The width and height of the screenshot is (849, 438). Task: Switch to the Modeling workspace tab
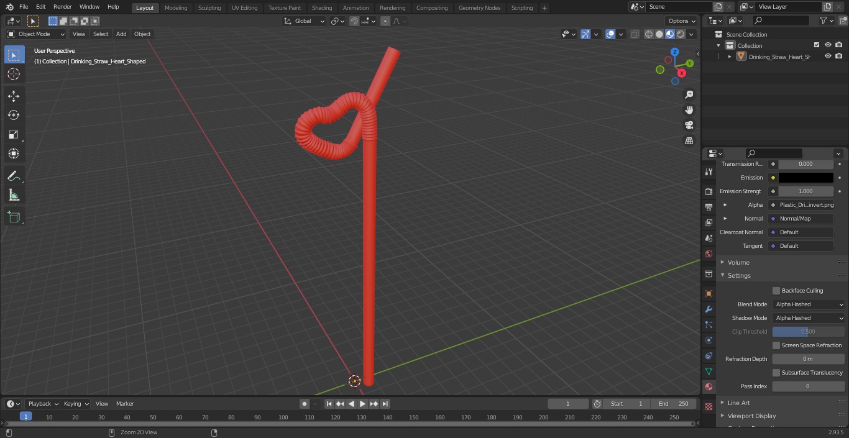point(176,7)
